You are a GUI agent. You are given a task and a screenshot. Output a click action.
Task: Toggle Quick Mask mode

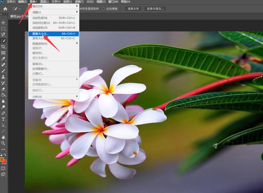point(3,168)
